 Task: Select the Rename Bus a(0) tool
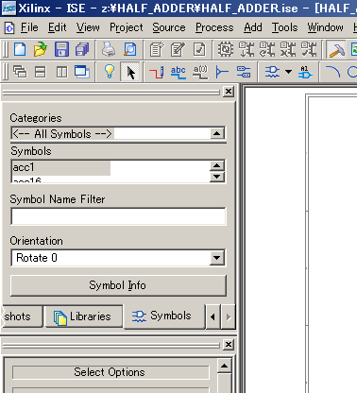[200, 72]
